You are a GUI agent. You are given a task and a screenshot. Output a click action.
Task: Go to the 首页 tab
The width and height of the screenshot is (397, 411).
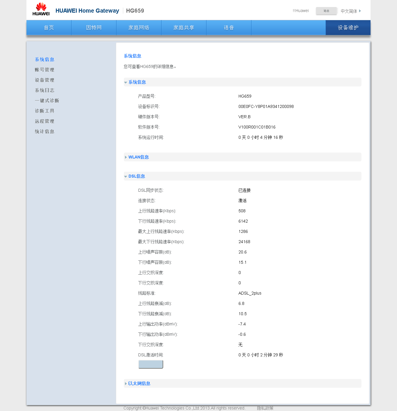[x=49, y=28]
